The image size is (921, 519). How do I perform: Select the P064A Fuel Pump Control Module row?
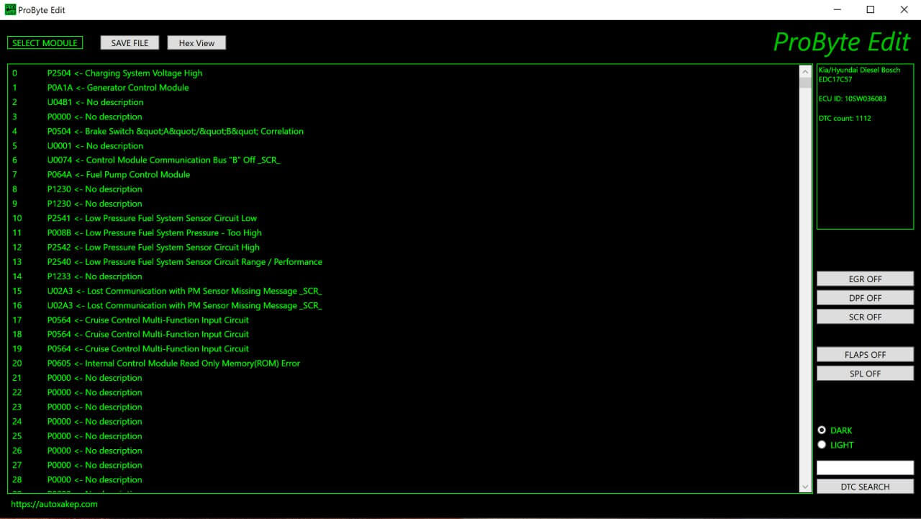coord(119,175)
